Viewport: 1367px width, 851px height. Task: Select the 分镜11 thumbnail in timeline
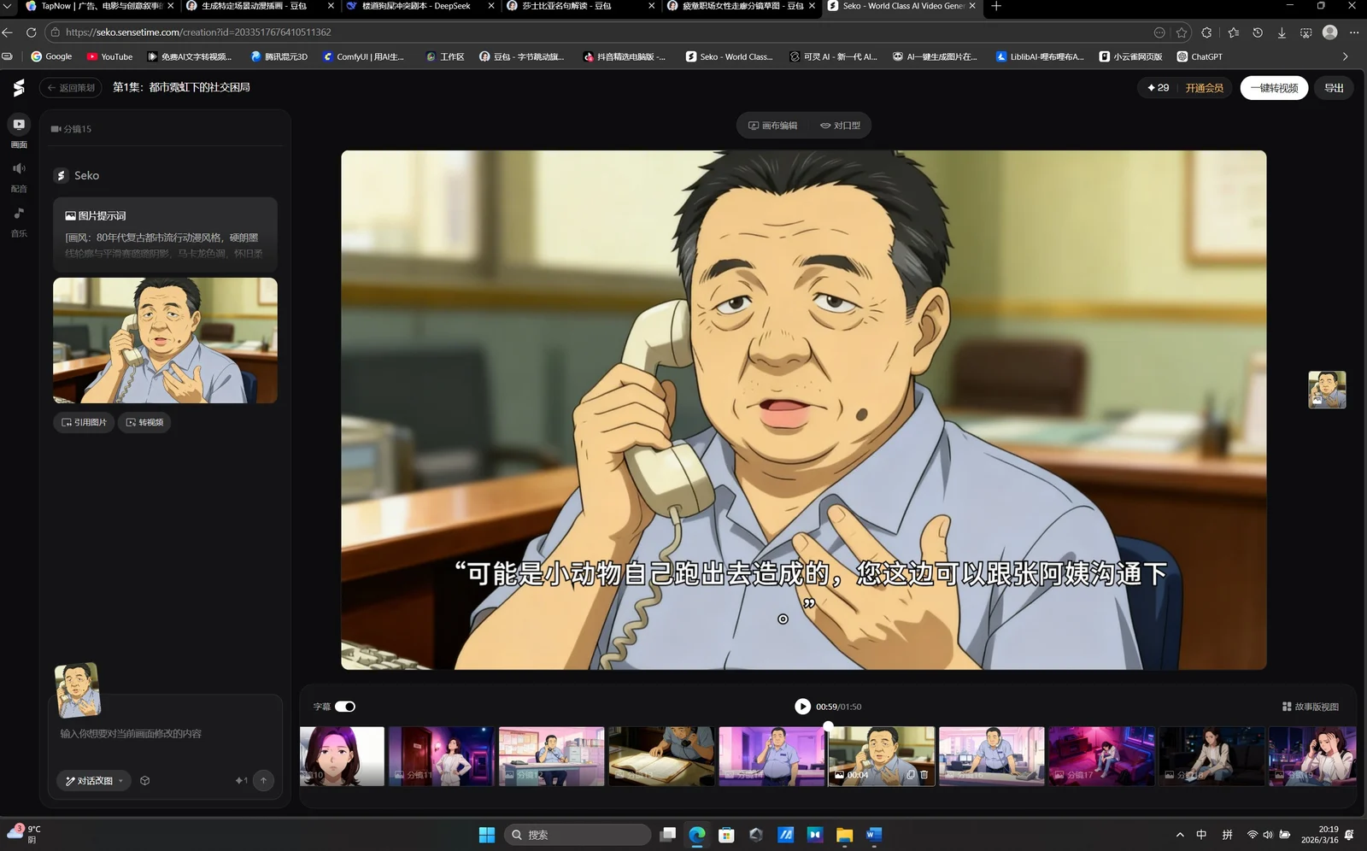pyautogui.click(x=442, y=756)
